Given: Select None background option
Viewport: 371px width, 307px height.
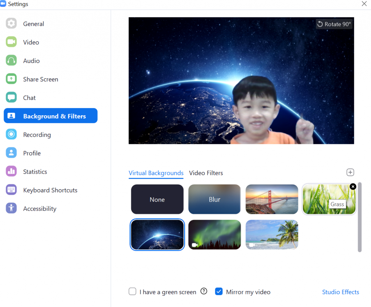Looking at the screenshot, I should 157,199.
